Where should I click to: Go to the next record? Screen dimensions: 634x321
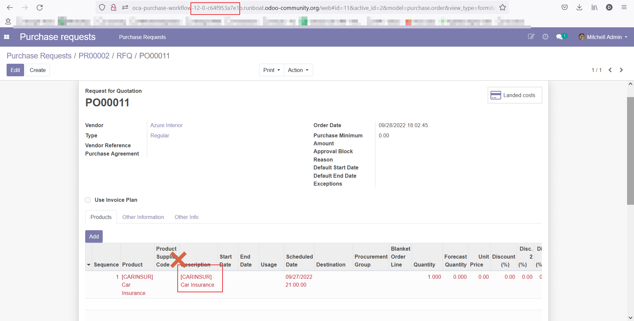[621, 70]
